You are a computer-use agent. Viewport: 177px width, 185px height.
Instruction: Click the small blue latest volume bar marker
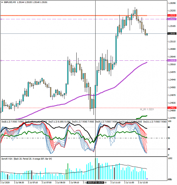pyautogui.click(x=147, y=179)
